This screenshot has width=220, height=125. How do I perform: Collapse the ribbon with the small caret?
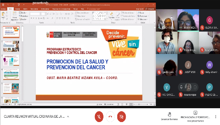[154, 23]
